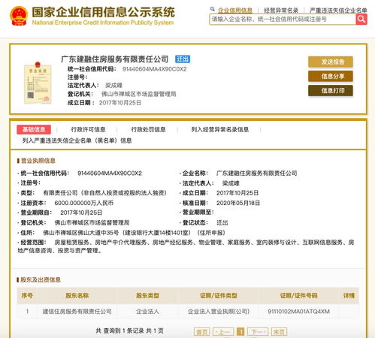Click the 股东名称 column header
The width and height of the screenshot is (375, 338).
click(x=77, y=296)
